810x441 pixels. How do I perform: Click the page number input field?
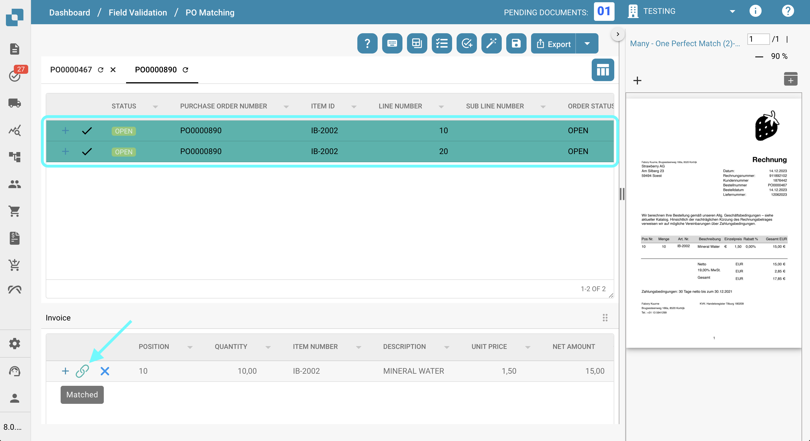coord(758,39)
